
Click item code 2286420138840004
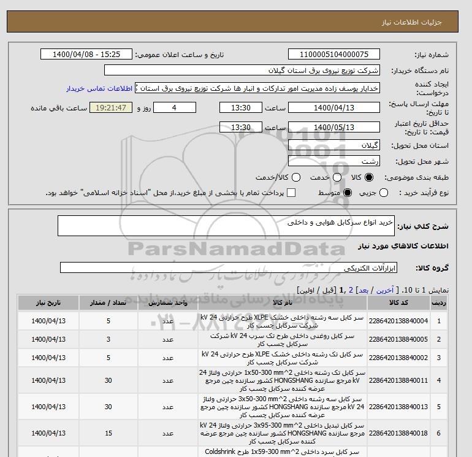[398, 321]
